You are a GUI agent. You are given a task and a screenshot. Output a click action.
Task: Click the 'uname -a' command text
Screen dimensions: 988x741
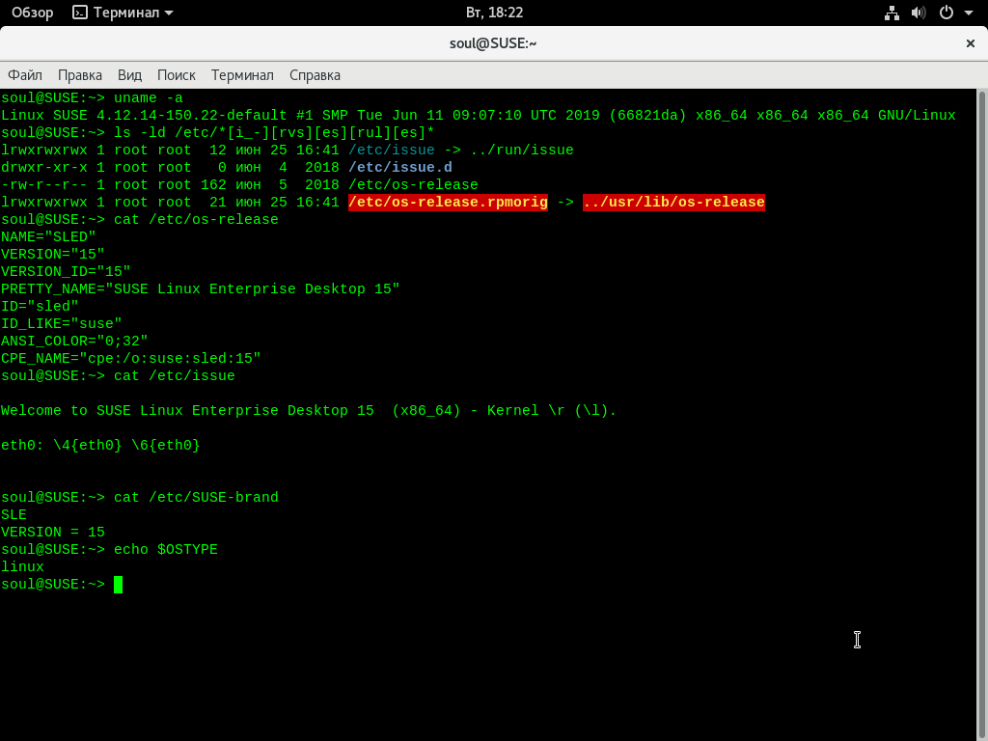149,97
